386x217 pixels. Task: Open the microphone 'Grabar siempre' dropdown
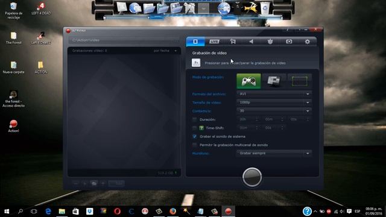click(274, 153)
